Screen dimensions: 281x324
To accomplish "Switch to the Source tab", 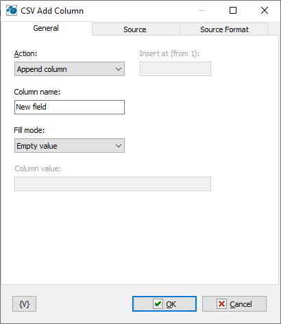I will tap(136, 29).
